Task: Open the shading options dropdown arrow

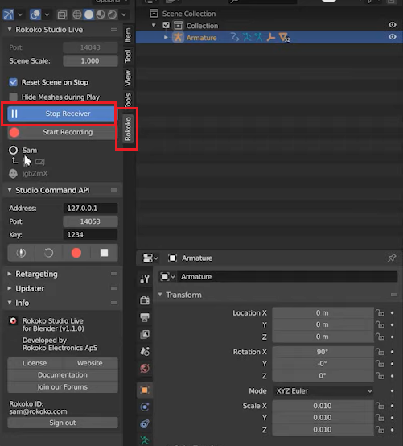Action: [124, 14]
